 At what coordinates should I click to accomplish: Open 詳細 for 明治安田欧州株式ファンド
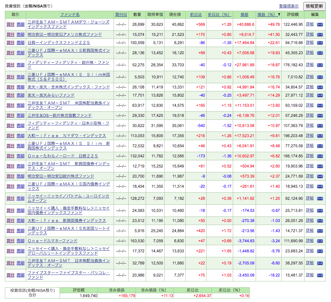coord(310,176)
